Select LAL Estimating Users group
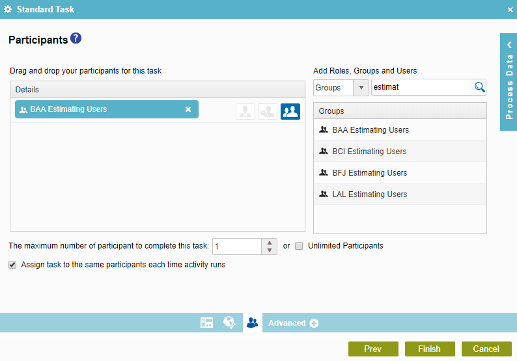This screenshot has height=361, width=517. [x=369, y=194]
